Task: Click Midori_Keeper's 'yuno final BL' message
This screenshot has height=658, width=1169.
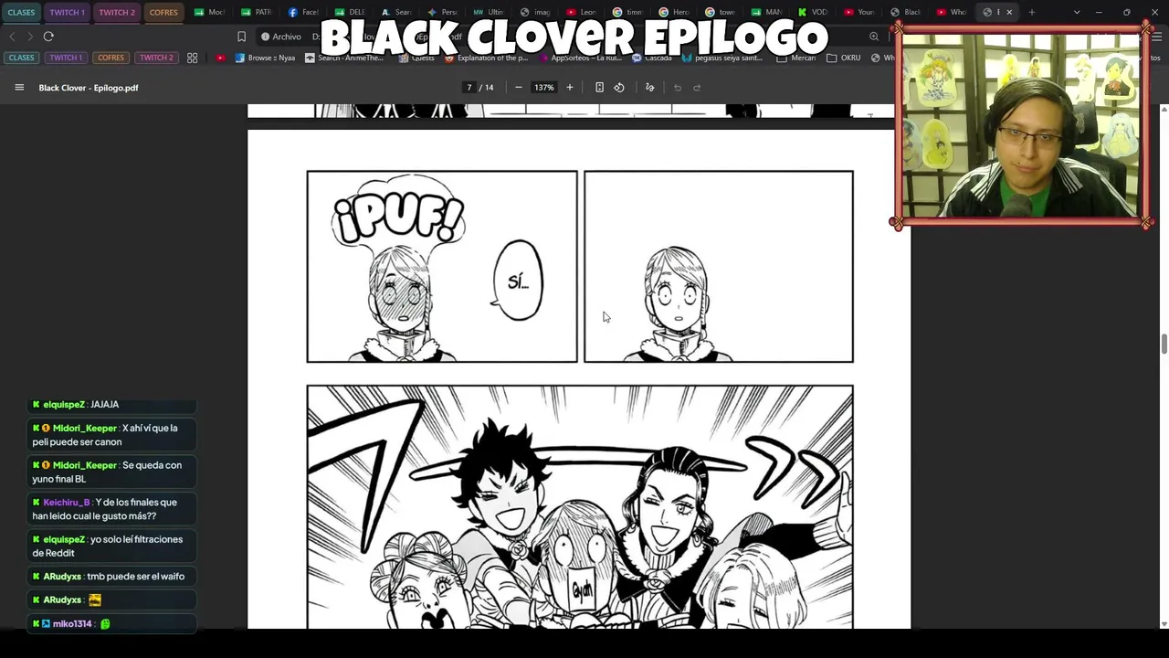Action: click(x=111, y=472)
